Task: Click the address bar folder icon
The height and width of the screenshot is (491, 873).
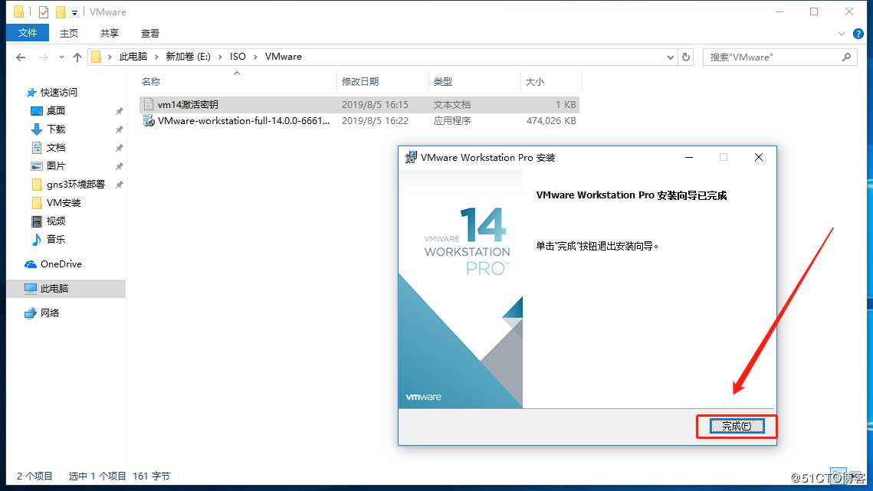Action: [x=97, y=57]
